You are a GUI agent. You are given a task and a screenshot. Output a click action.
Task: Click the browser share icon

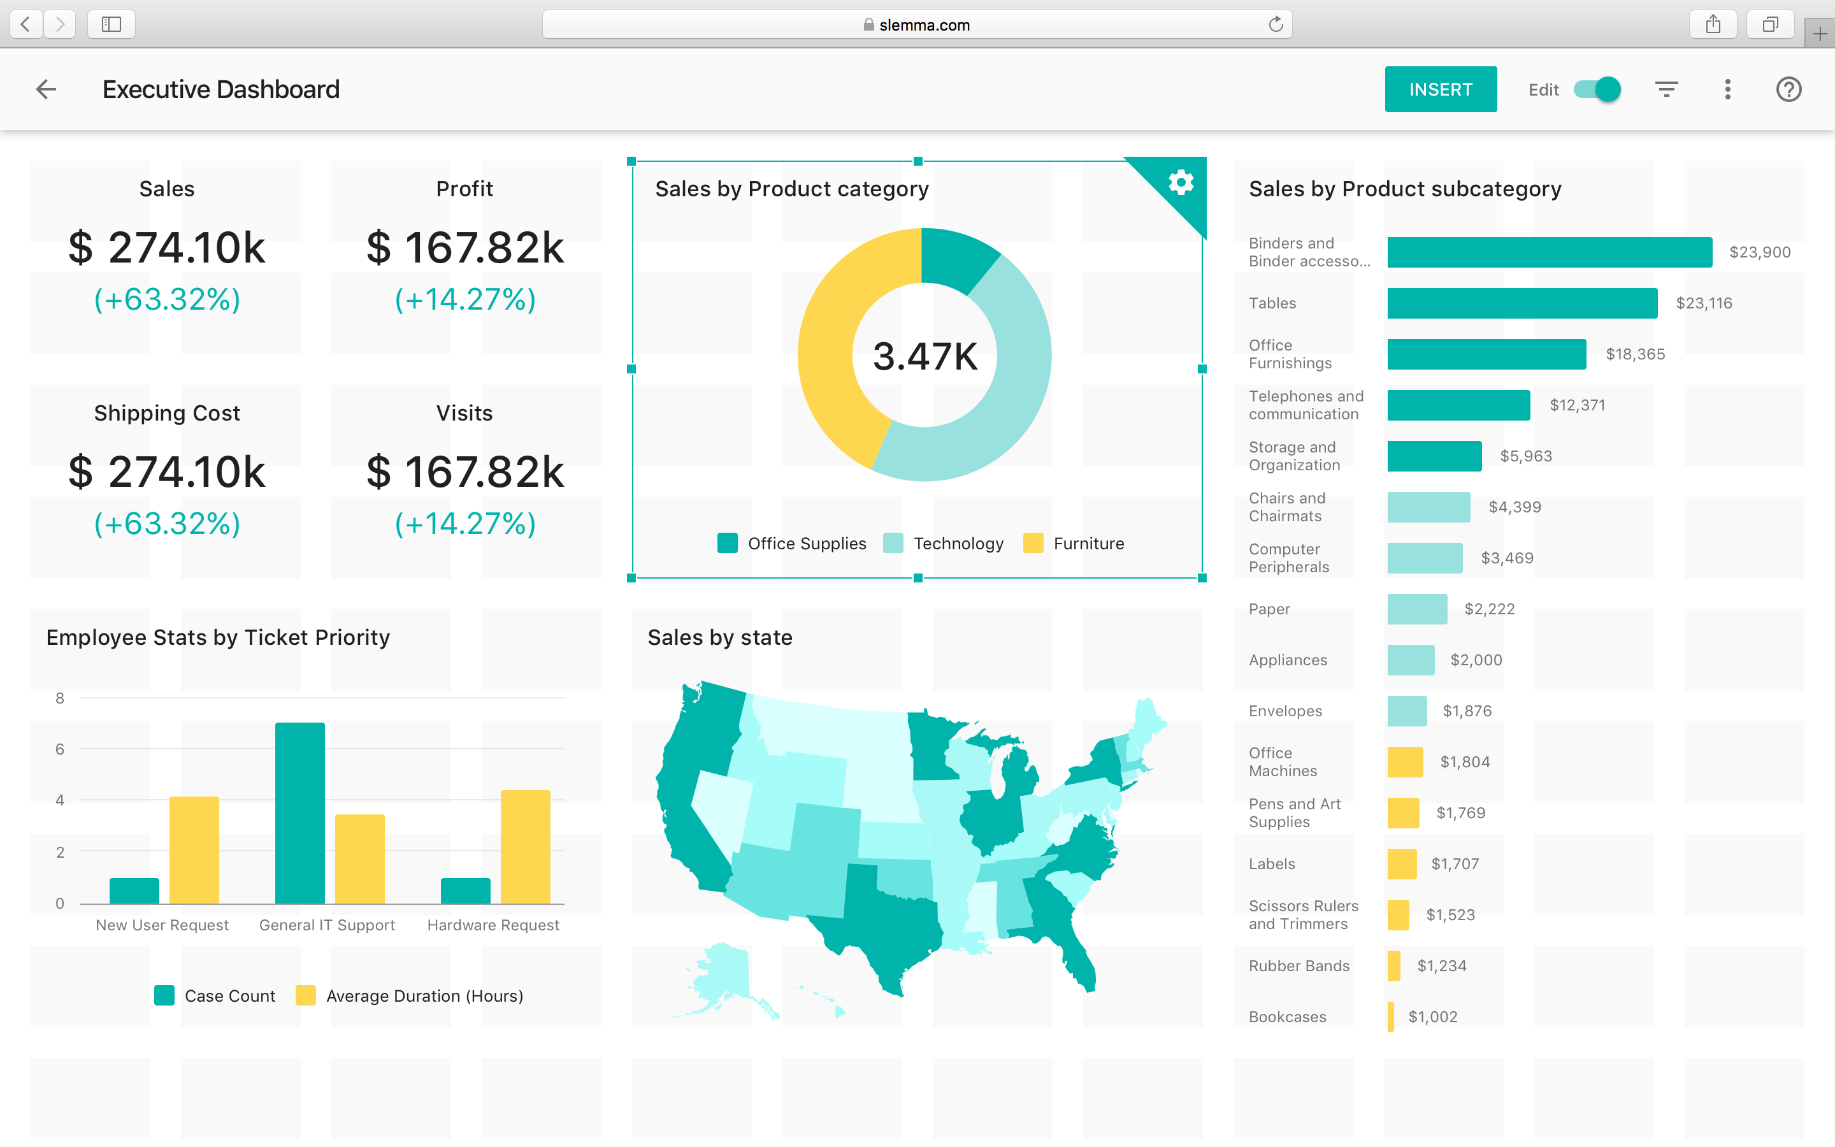1713,24
